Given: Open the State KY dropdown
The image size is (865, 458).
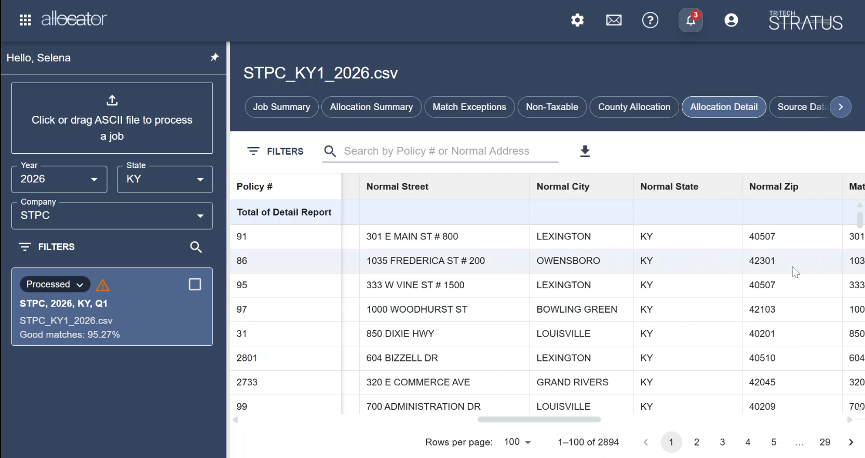Looking at the screenshot, I should point(165,179).
